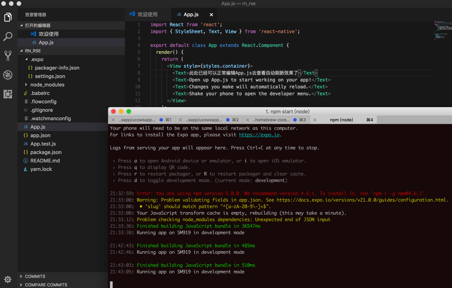The height and width of the screenshot is (288, 452).
Task: Expand the COMPARE COMMITS section
Action: point(45,285)
